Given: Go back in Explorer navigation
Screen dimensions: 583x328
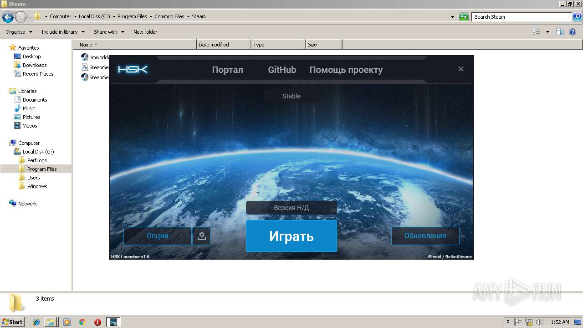Looking at the screenshot, I should click(x=8, y=17).
